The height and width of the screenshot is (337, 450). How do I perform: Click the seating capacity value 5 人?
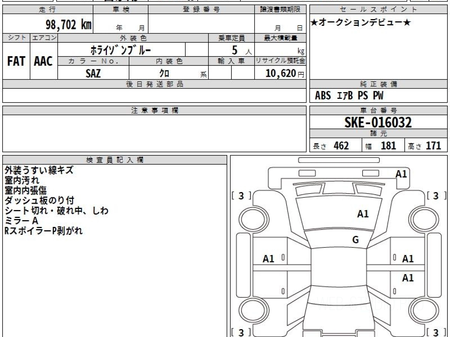click(x=241, y=50)
